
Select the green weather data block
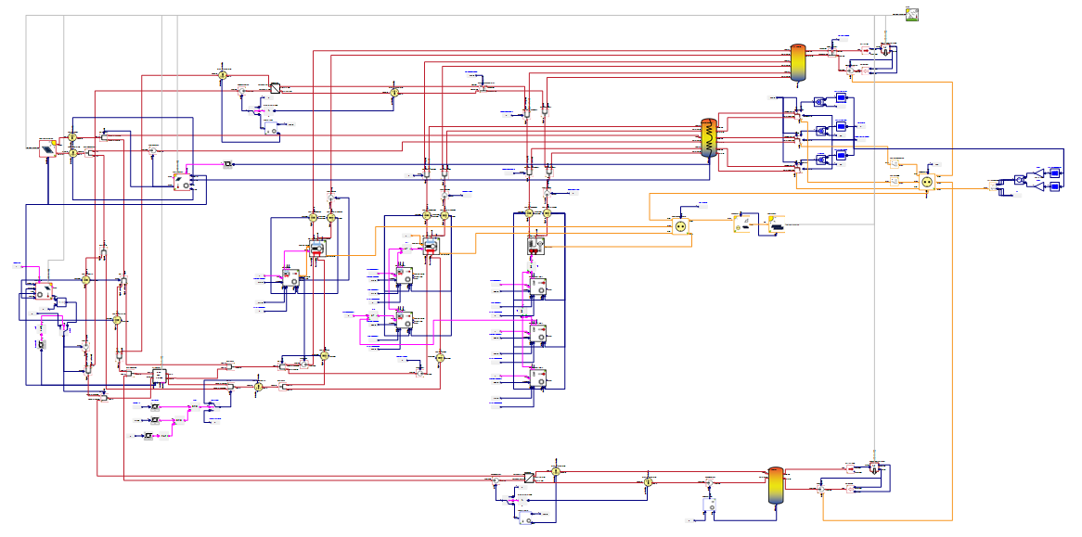(x=912, y=15)
